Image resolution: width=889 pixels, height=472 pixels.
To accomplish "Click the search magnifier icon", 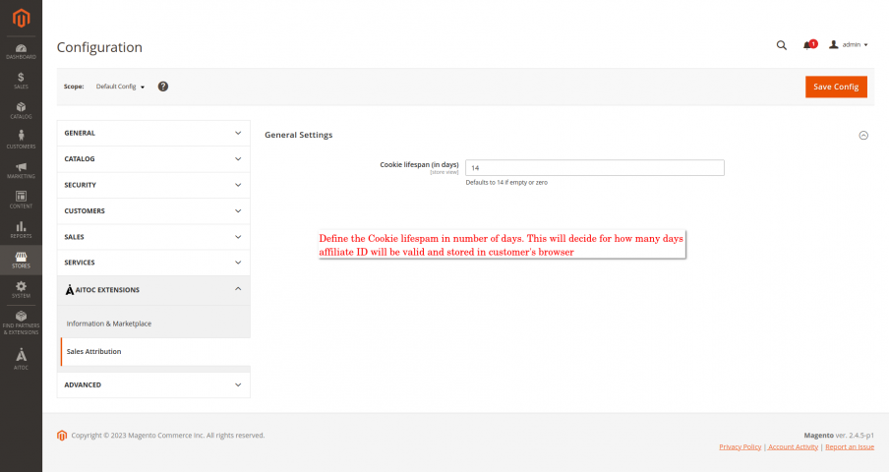I will point(781,45).
